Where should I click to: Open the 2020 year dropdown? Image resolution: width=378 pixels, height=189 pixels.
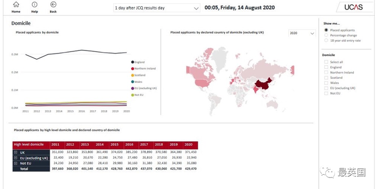[x=302, y=33]
